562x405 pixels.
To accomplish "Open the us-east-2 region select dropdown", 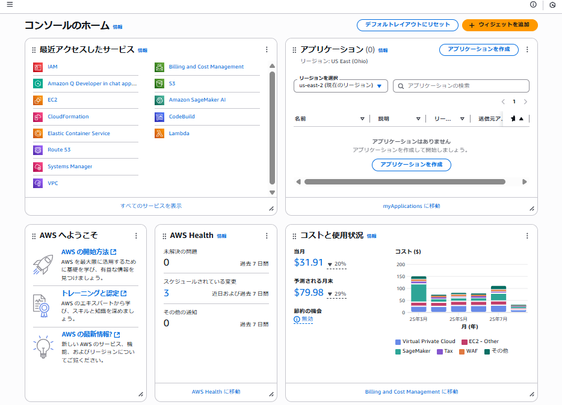I will pos(341,86).
